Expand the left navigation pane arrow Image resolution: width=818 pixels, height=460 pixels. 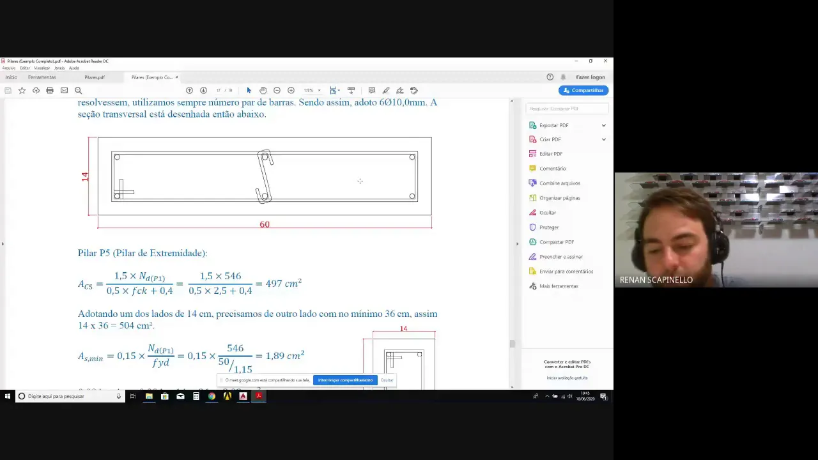pos(2,243)
